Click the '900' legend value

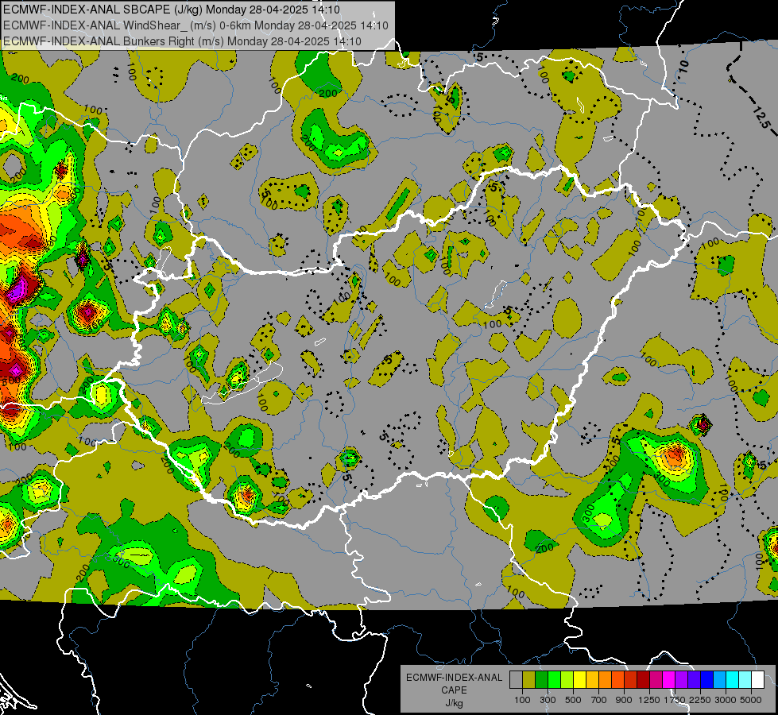pos(624,700)
